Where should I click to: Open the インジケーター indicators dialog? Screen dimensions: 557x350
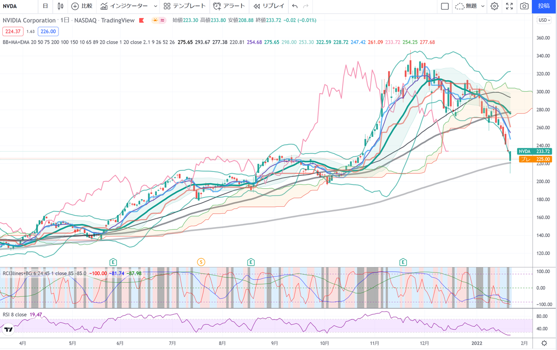point(124,6)
